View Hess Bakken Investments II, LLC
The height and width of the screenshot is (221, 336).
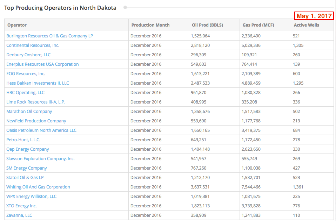[38, 83]
